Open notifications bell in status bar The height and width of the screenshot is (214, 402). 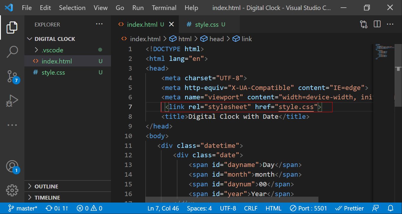pos(391,208)
